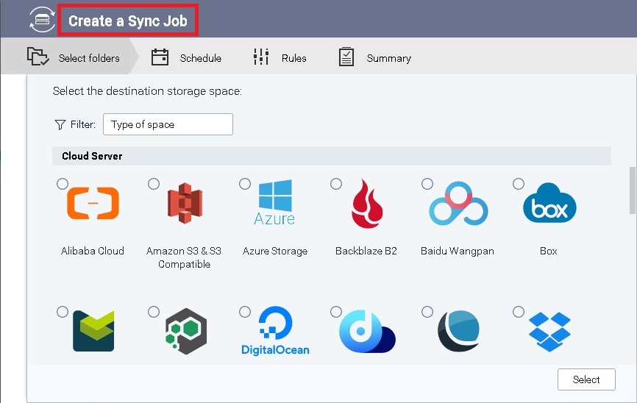
Task: Click the sync job icon in title bar
Action: pyautogui.click(x=42, y=21)
